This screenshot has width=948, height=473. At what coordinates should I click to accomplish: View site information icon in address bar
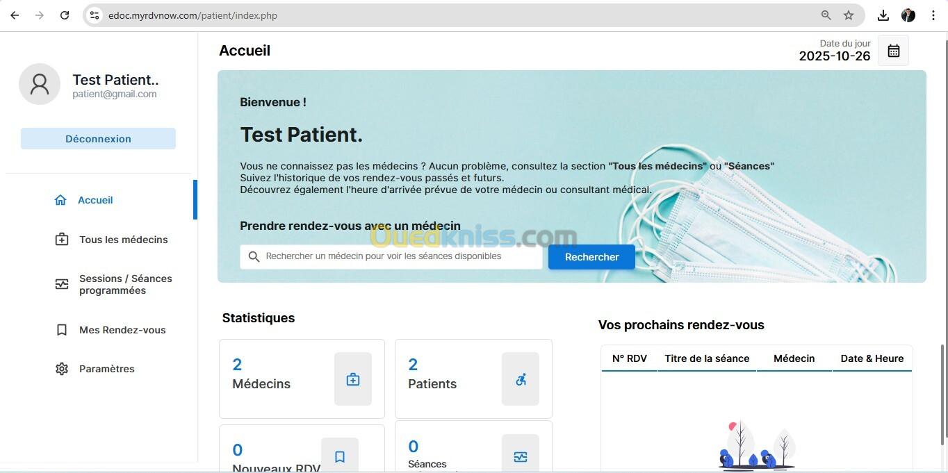(95, 15)
